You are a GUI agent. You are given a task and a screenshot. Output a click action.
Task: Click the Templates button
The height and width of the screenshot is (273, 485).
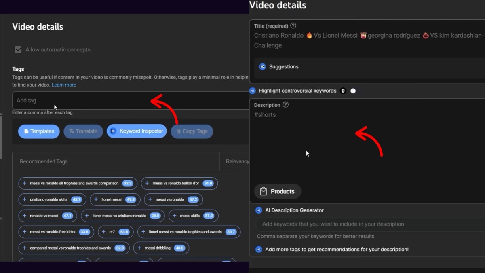(39, 131)
